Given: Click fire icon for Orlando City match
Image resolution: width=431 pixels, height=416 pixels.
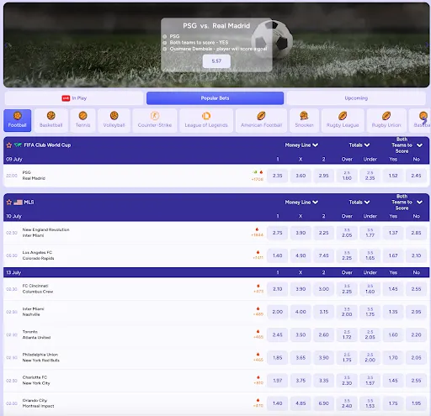Looking at the screenshot, I should coord(258,400).
